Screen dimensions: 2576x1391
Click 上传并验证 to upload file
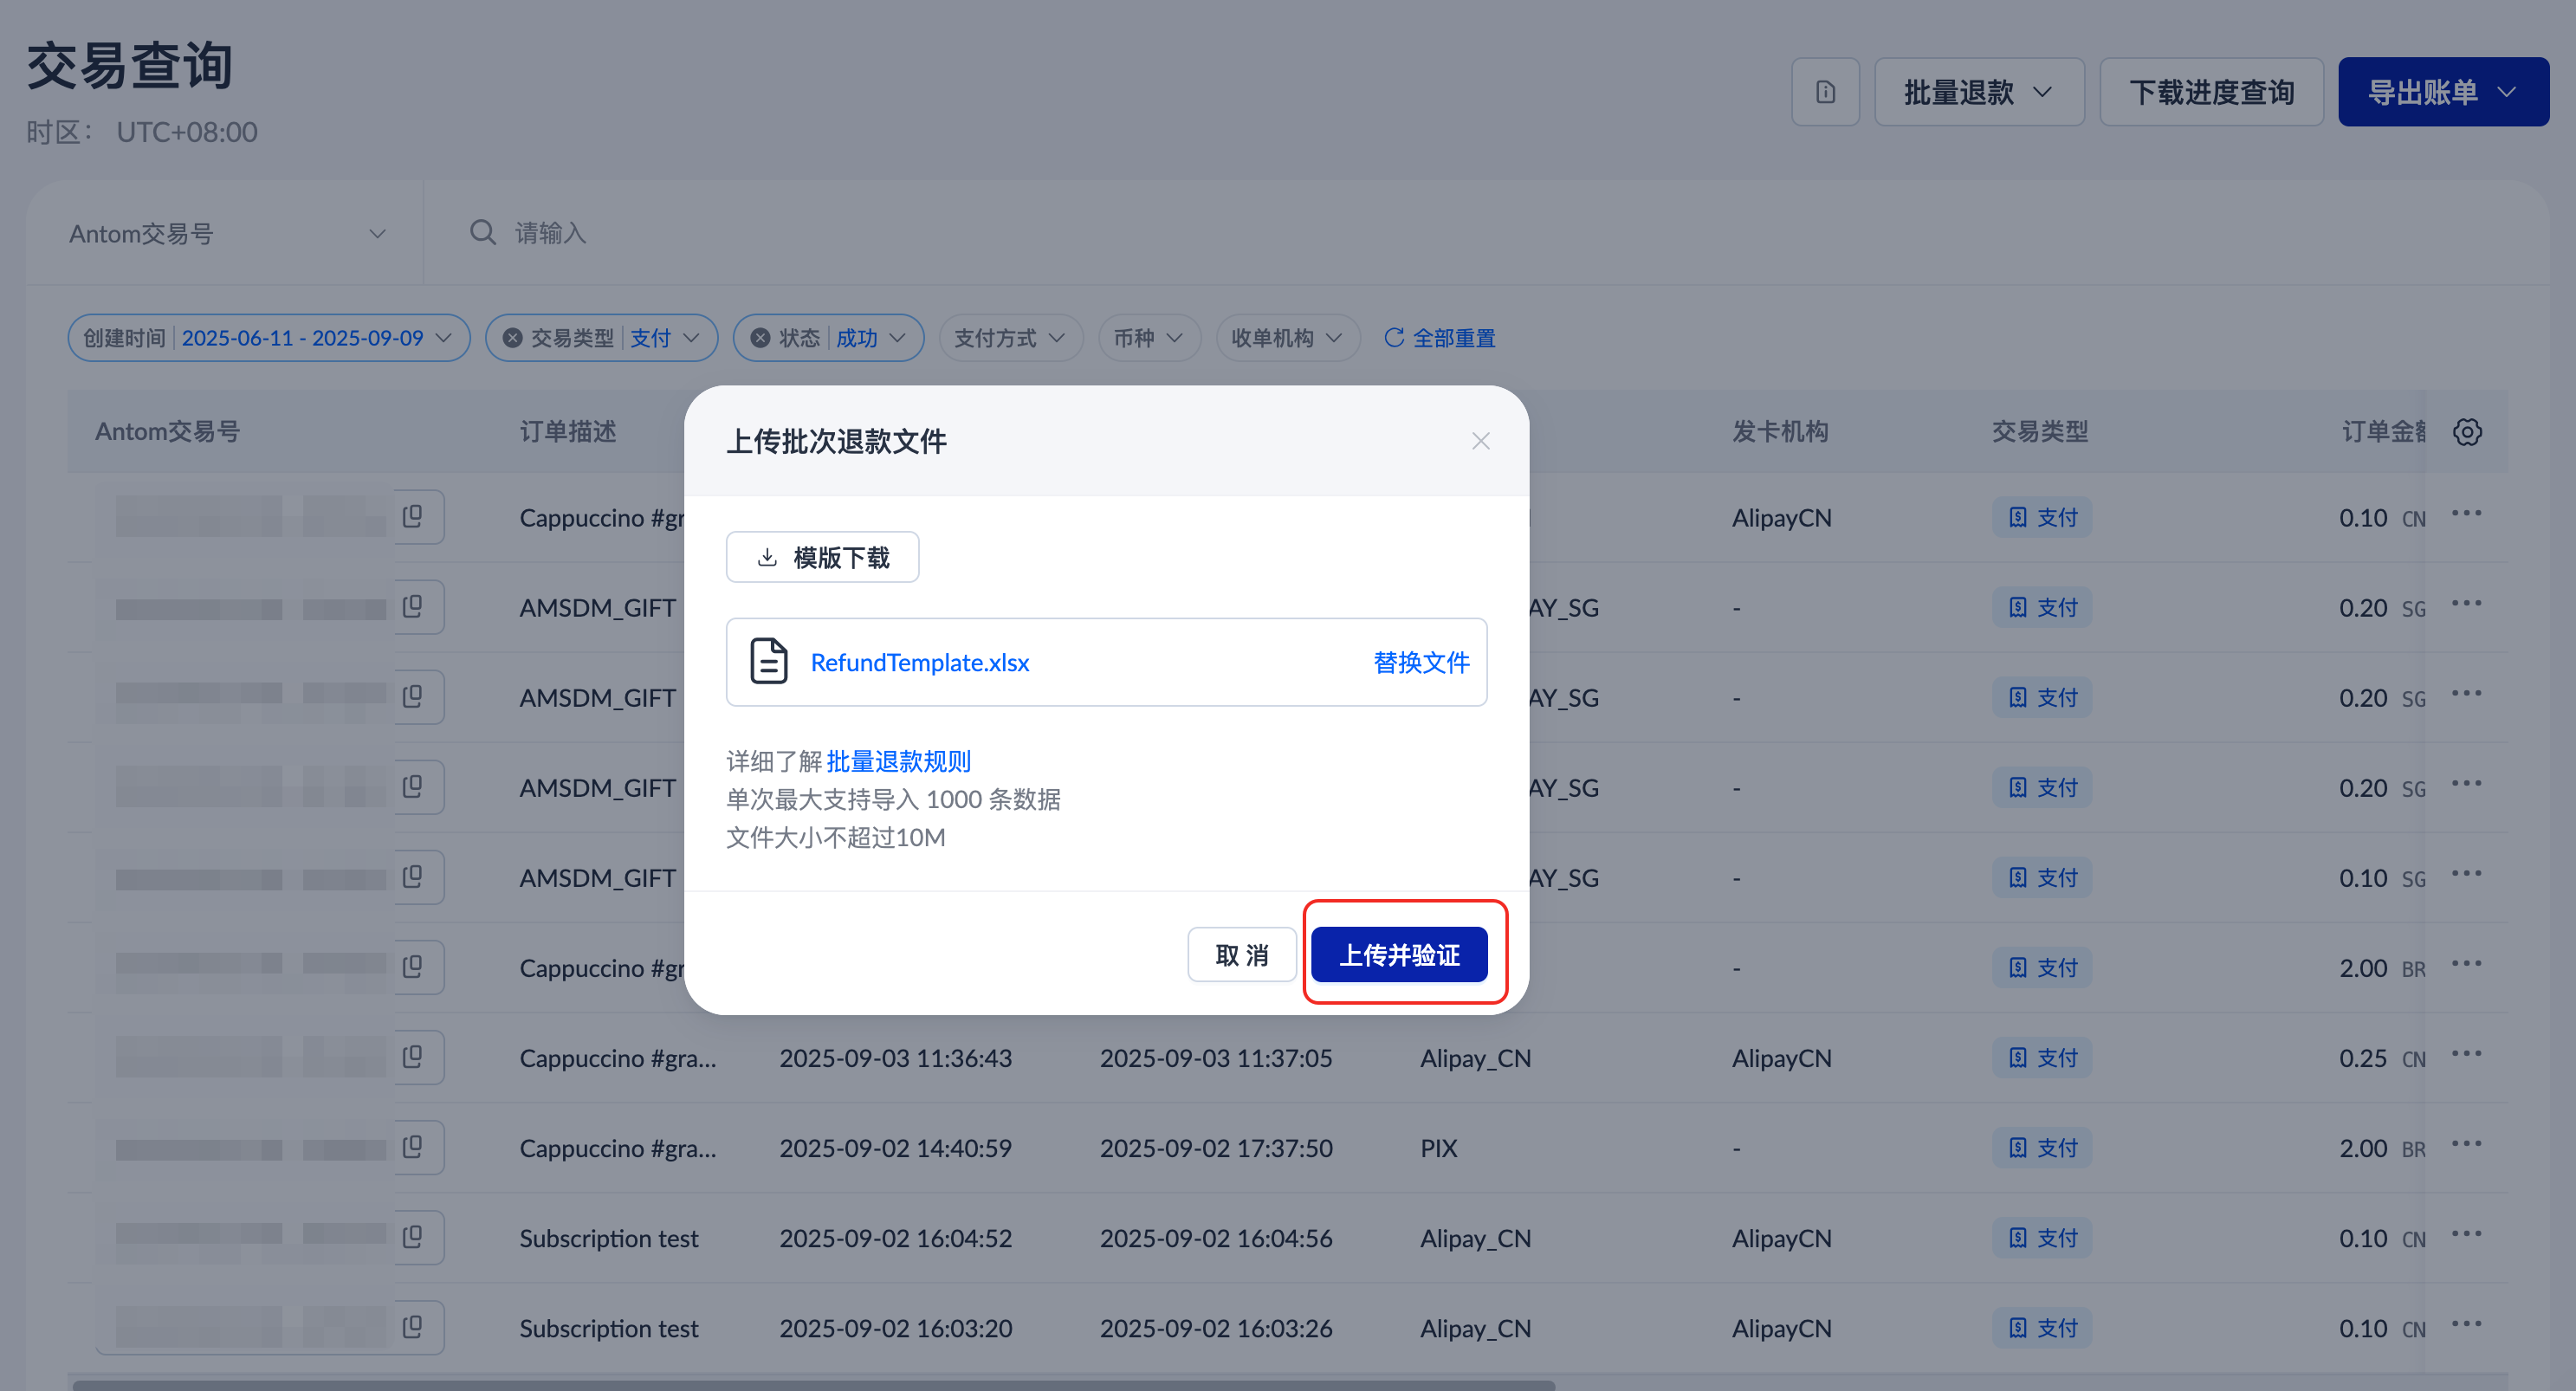coord(1398,955)
